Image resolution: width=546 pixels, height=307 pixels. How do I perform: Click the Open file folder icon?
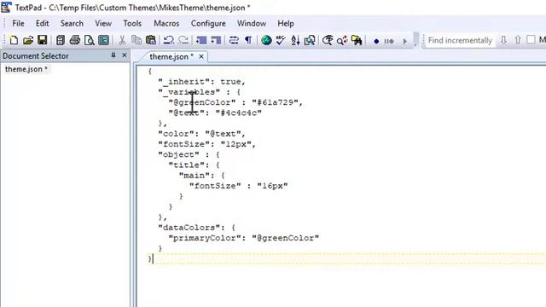pos(28,40)
